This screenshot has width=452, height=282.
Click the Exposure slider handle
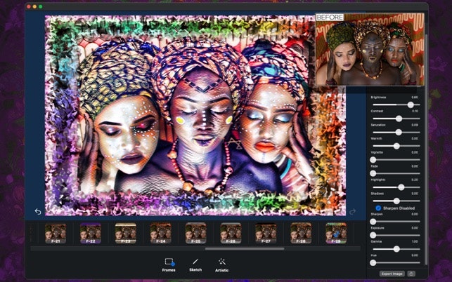point(373,236)
